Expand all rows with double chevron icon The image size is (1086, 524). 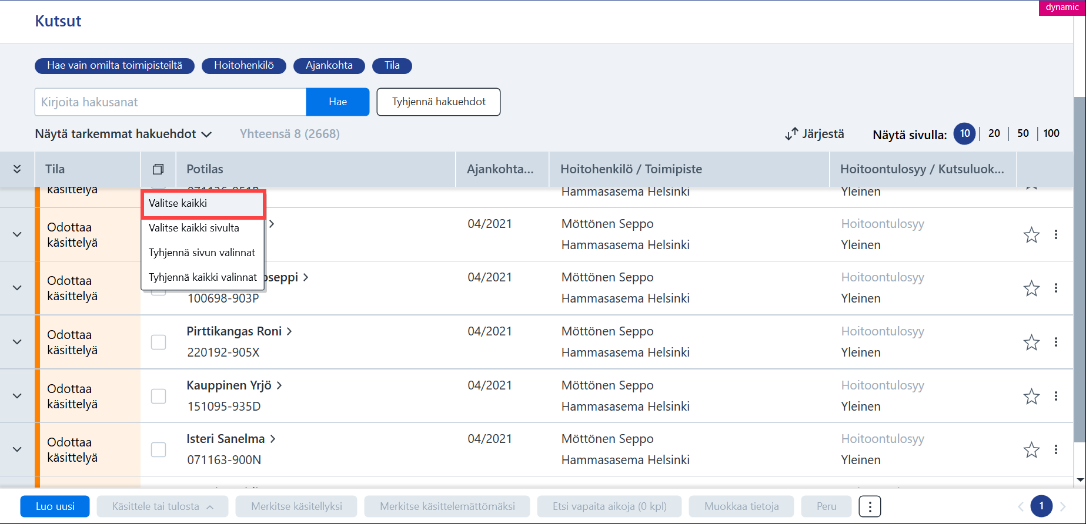coord(17,169)
